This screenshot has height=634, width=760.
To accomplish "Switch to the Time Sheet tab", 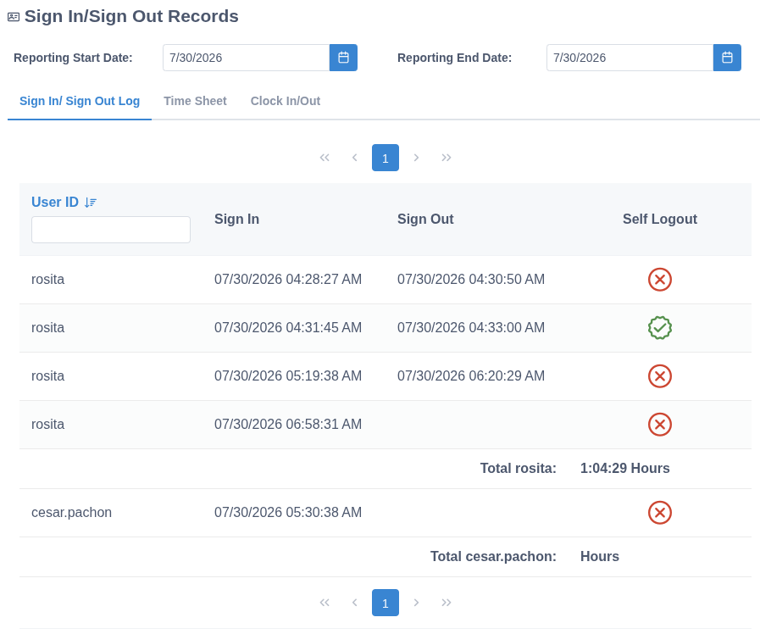I will click(195, 101).
